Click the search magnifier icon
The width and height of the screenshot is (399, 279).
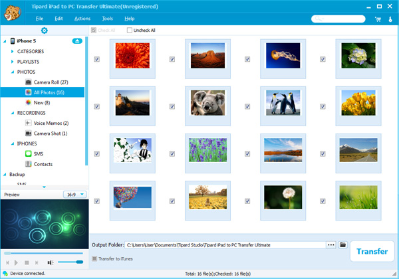tap(319, 19)
